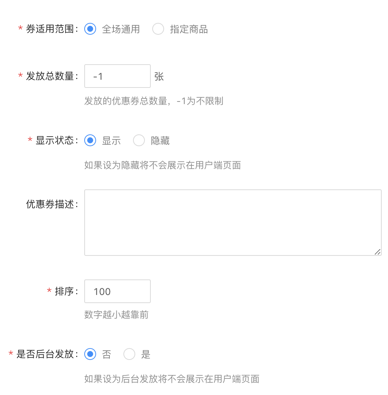Set display status to 显示
Viewport: 388px width, 395px height.
(90, 140)
